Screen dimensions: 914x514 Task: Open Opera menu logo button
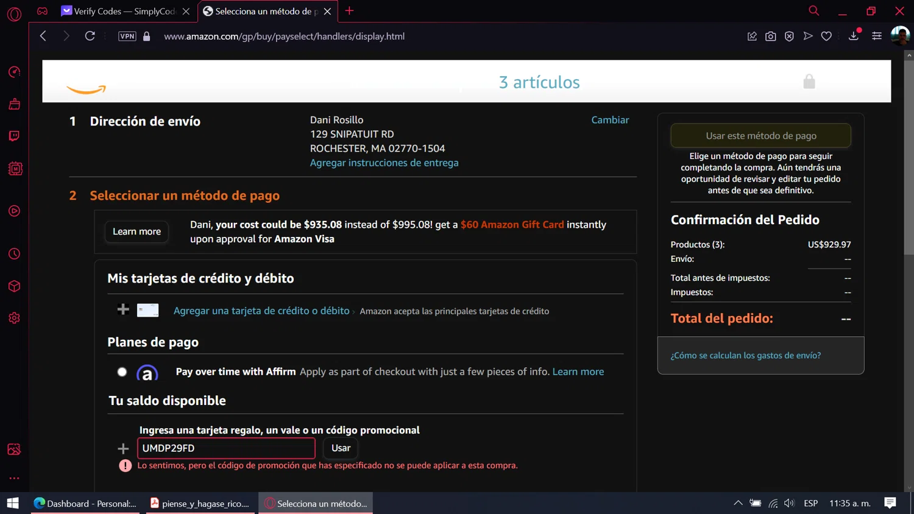coord(14,13)
